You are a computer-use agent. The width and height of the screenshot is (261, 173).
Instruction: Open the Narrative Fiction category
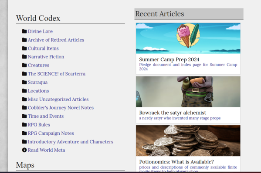tap(46, 57)
